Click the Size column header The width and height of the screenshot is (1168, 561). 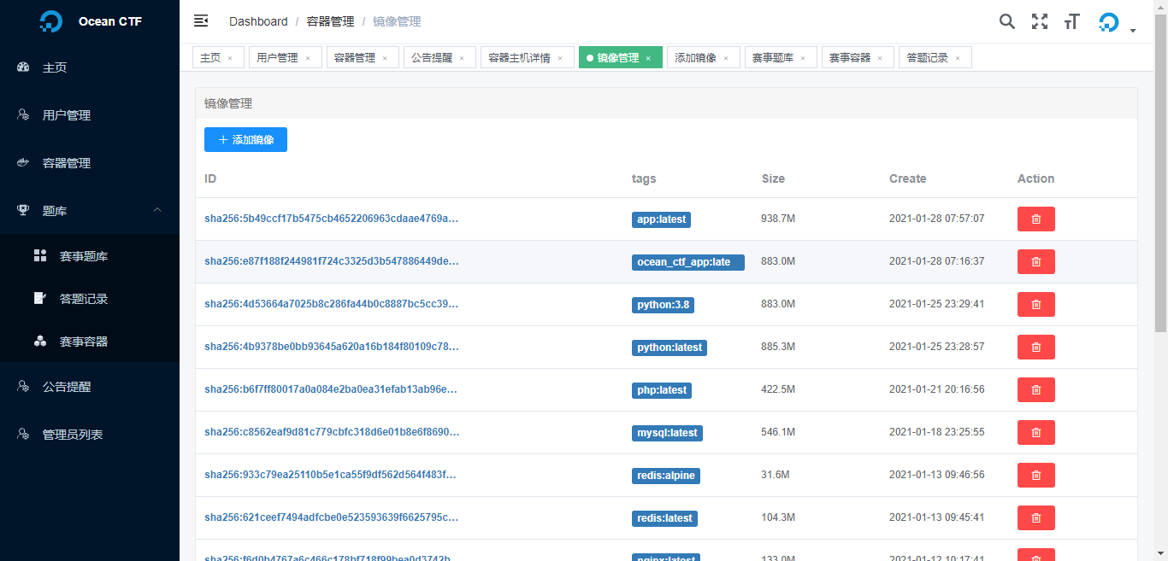coord(773,178)
